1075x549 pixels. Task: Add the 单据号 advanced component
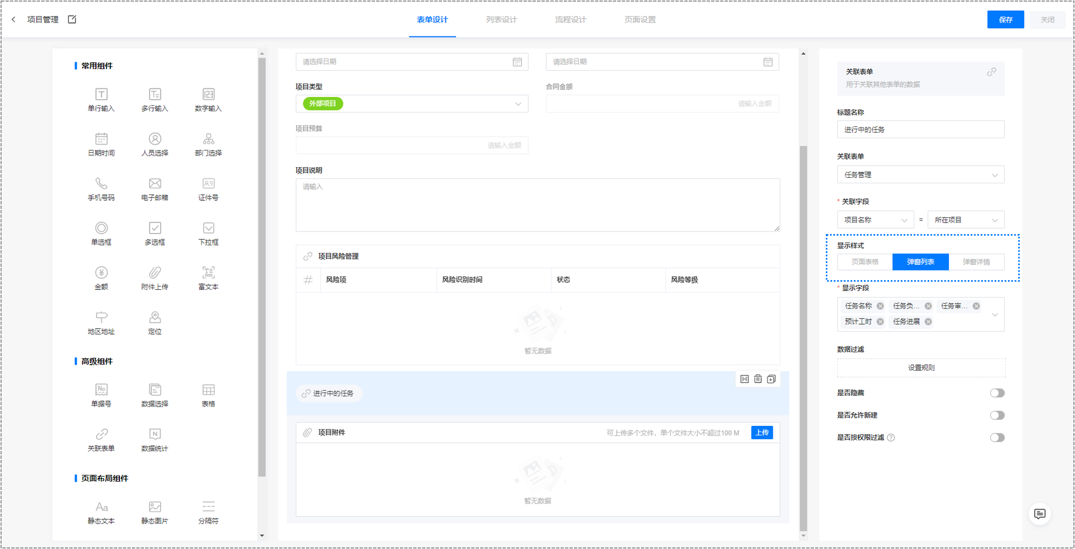click(x=101, y=395)
